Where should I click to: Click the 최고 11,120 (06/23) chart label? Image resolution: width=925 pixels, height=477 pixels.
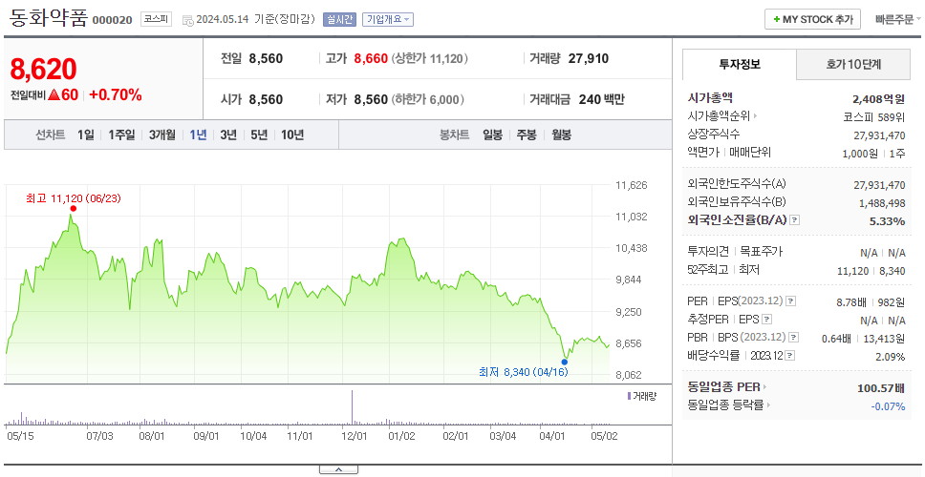tap(74, 198)
